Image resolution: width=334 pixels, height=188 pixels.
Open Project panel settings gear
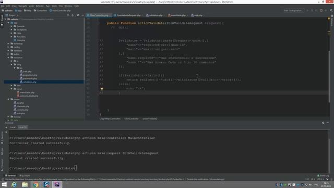tap(78, 15)
